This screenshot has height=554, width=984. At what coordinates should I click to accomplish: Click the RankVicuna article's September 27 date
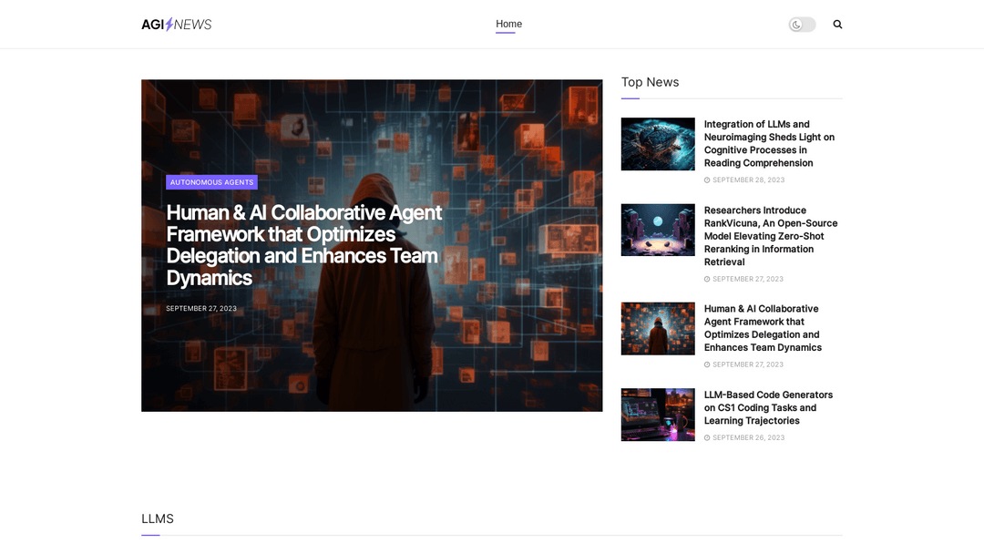748,279
